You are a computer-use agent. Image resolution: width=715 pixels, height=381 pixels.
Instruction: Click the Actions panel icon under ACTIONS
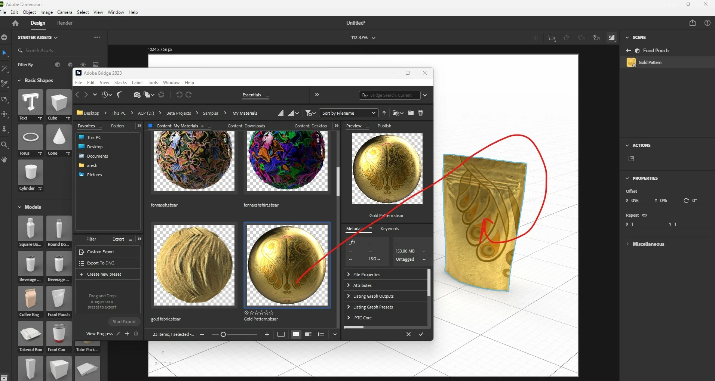pyautogui.click(x=631, y=158)
